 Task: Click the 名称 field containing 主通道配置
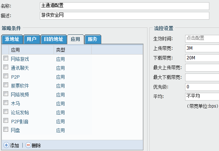pyautogui.click(x=124, y=6)
